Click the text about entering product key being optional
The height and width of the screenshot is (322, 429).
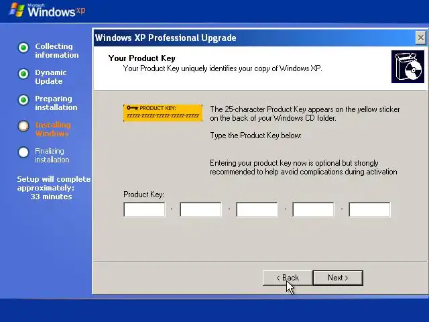click(x=304, y=167)
